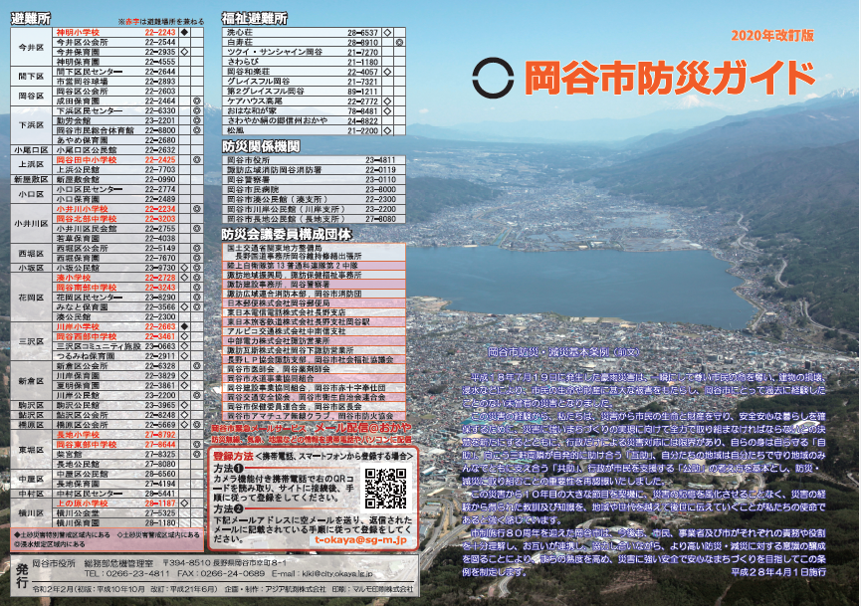This screenshot has width=861, height=606.
Task: Click the 方法❷ step number badge
Action: (x=239, y=508)
